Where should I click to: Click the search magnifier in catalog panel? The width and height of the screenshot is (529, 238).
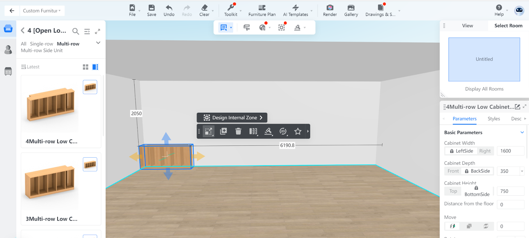[76, 31]
